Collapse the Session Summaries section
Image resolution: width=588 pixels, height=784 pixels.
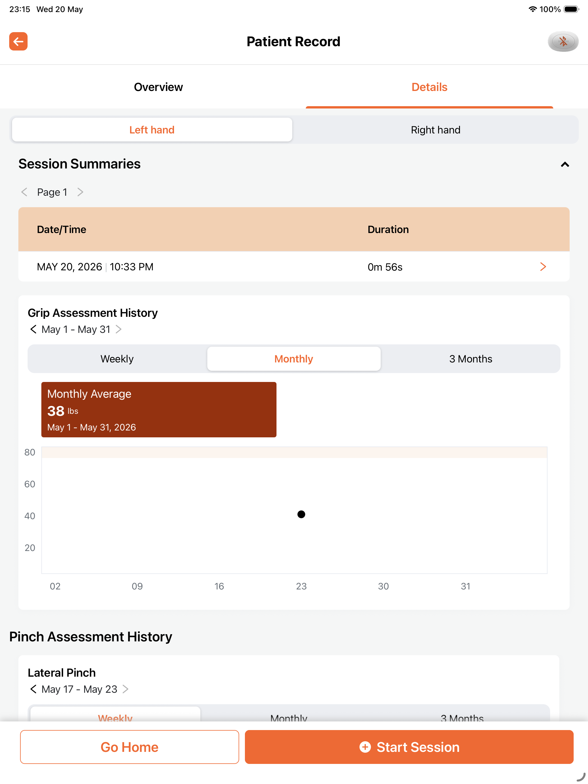[564, 164]
